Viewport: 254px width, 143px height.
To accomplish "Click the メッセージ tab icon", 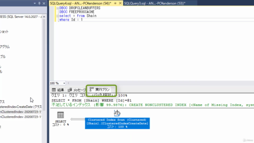I will click(x=70, y=90).
